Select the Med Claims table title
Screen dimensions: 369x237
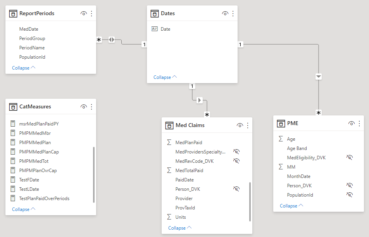[x=190, y=125]
